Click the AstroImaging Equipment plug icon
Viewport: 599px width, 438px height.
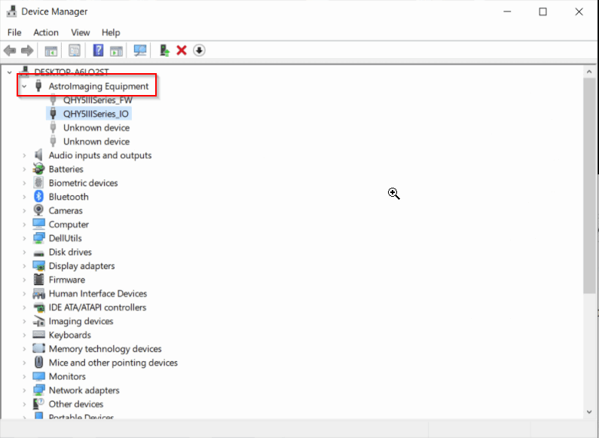pos(38,86)
